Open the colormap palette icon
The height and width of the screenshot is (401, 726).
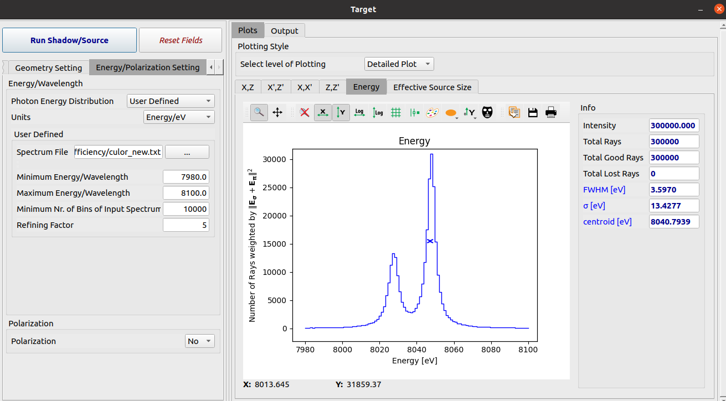click(432, 112)
